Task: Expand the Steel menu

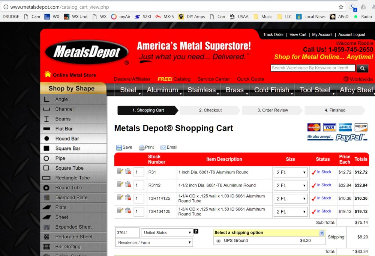Action: pos(128,90)
